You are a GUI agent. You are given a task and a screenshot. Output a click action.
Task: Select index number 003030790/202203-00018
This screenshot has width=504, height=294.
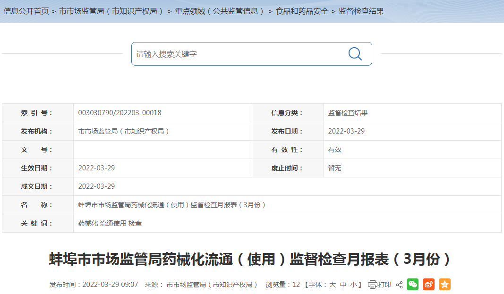[x=120, y=113]
